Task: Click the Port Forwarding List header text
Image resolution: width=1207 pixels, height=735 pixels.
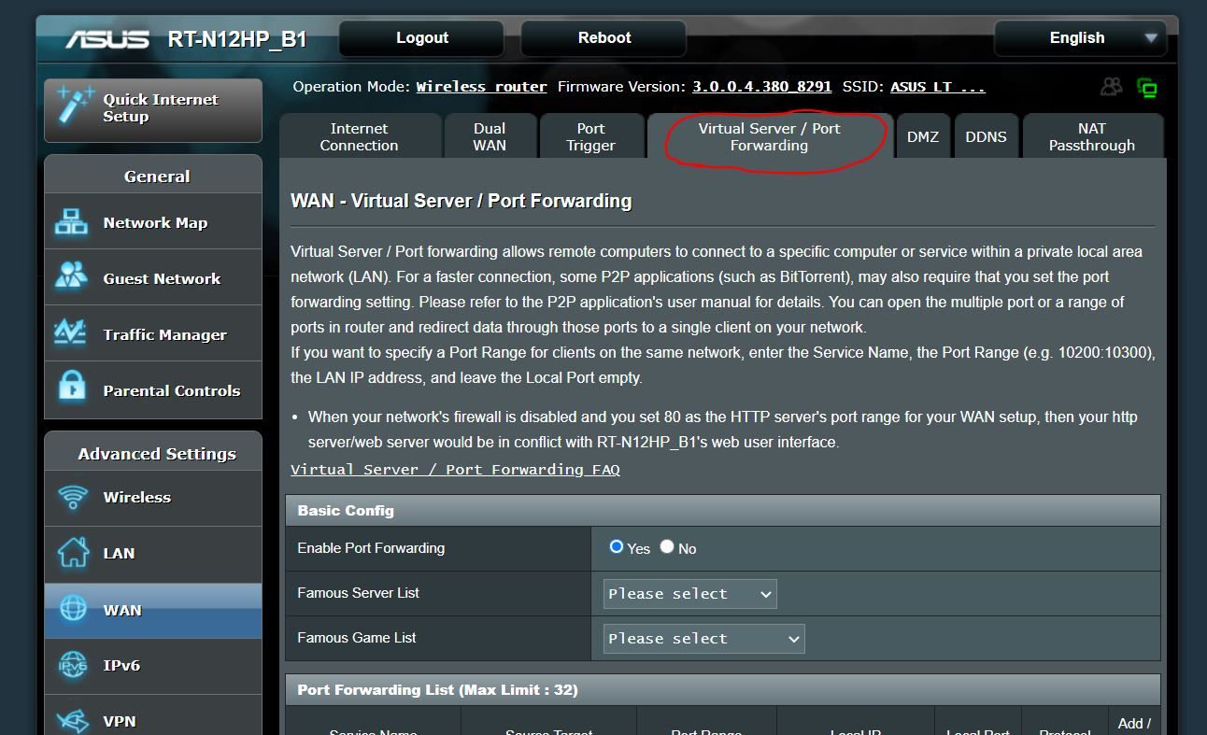Action: click(437, 690)
